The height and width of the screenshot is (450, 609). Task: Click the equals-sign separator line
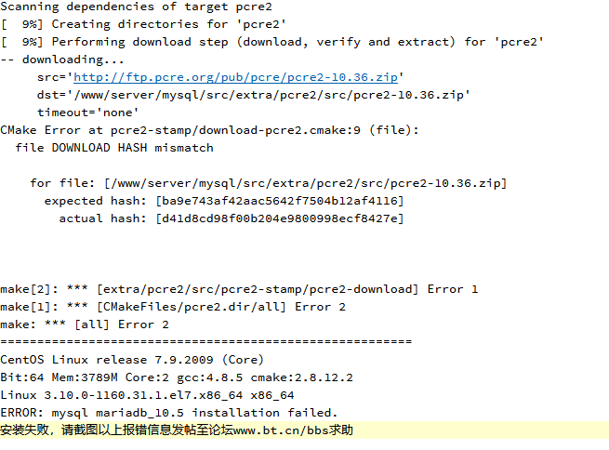(205, 341)
